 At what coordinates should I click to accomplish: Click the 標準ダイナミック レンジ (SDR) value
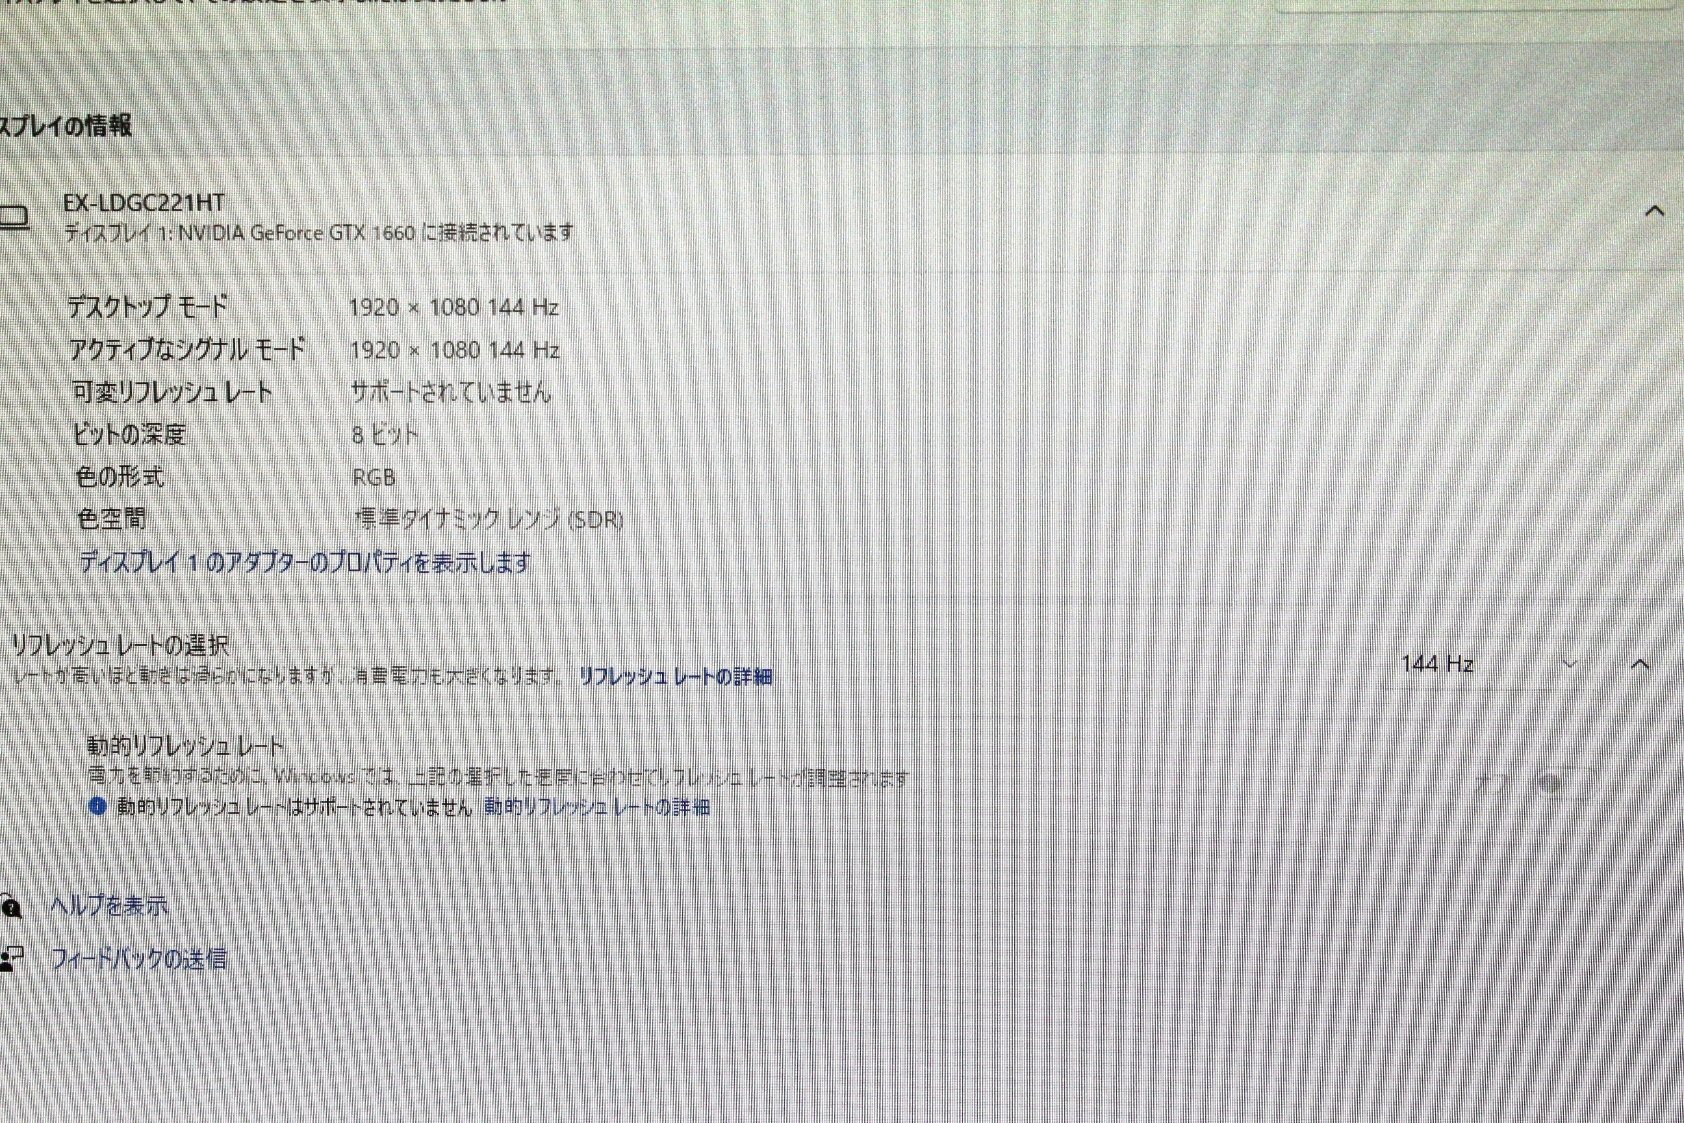[x=489, y=519]
